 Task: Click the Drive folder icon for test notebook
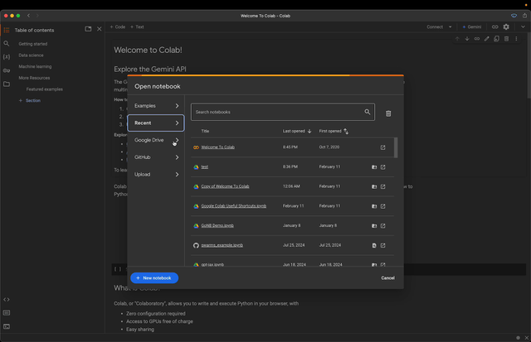pos(374,167)
